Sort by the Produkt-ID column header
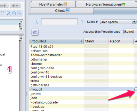137x111 pixels. pos(56,41)
